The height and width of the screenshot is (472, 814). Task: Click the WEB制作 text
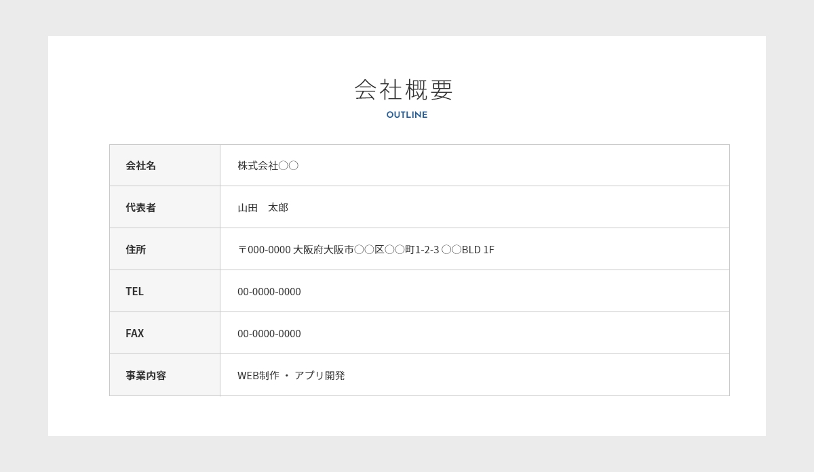pos(258,375)
